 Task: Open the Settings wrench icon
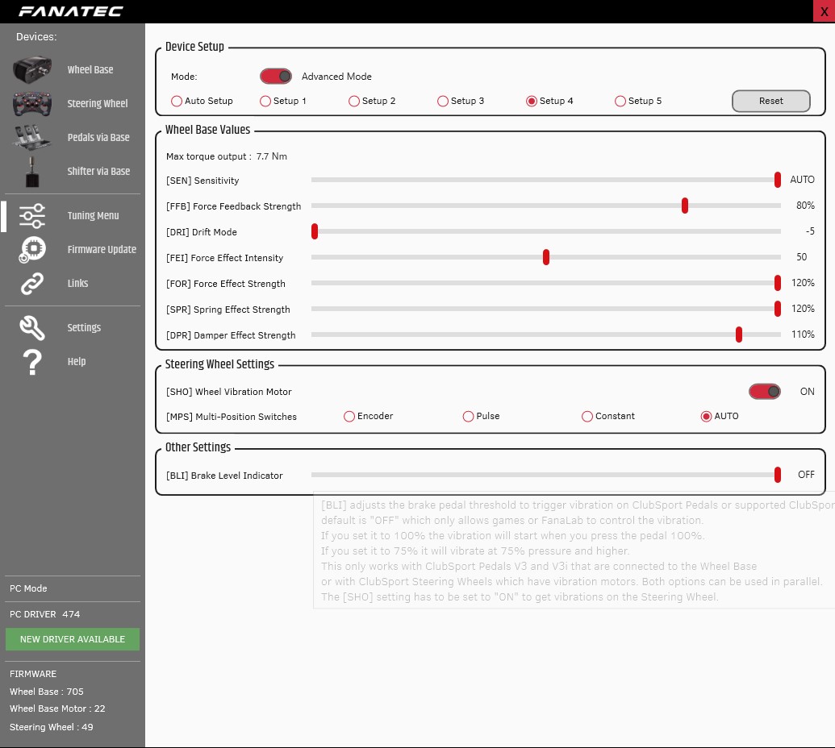(32, 328)
